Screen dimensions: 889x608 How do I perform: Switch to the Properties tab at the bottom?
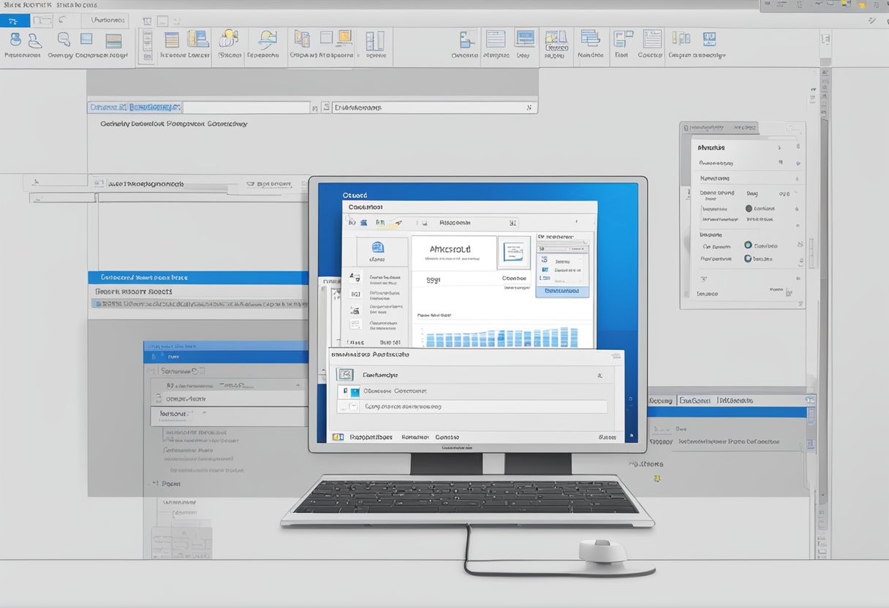pos(373,437)
